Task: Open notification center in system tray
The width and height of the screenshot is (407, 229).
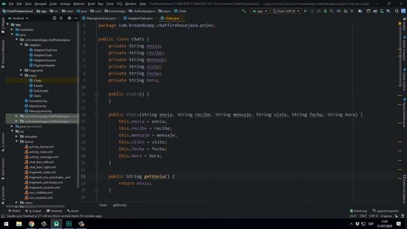Action: (399, 224)
